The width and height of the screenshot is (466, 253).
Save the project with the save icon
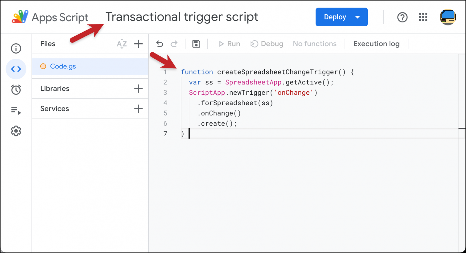coord(196,44)
